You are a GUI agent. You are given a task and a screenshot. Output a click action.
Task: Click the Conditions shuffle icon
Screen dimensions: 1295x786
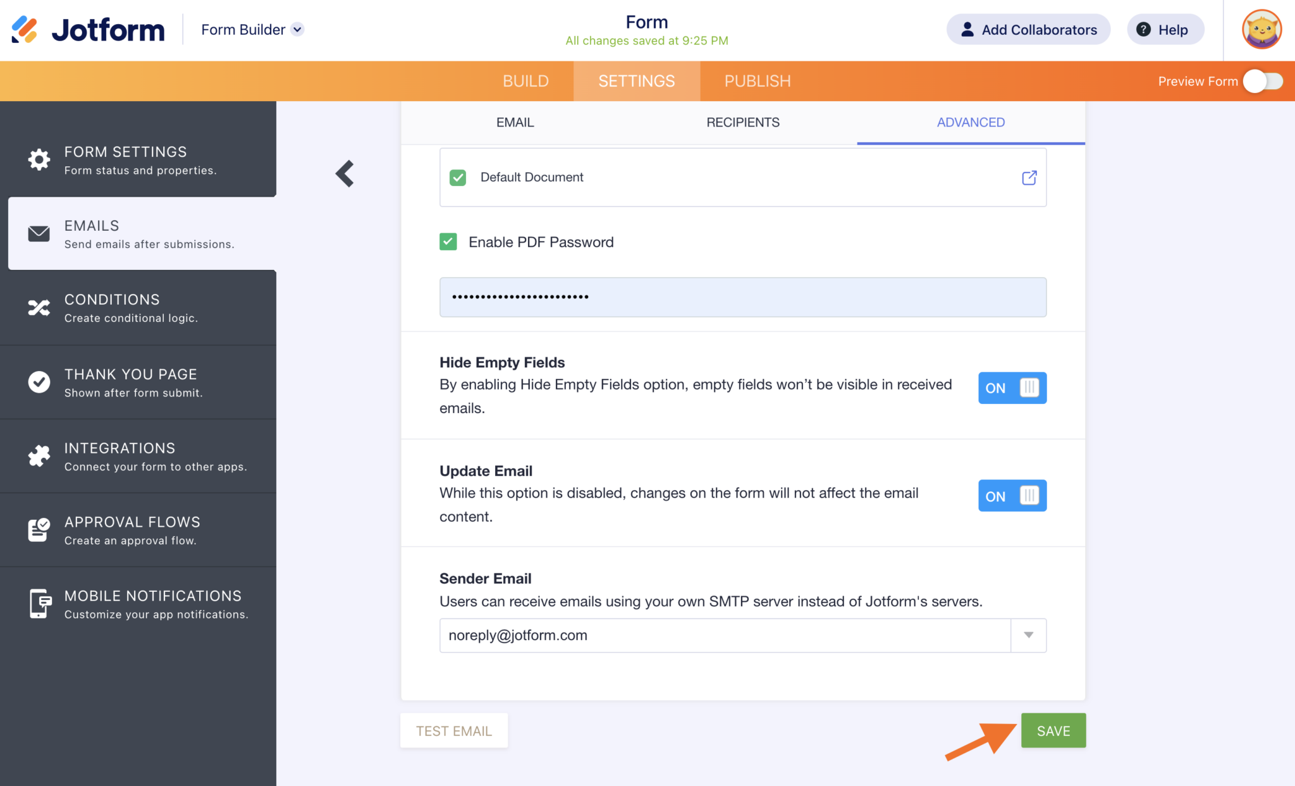38,308
